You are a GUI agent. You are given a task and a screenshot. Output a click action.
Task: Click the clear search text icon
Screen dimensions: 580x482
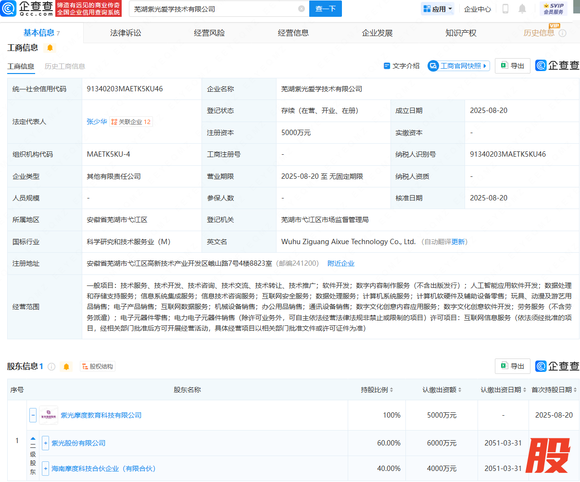[302, 9]
